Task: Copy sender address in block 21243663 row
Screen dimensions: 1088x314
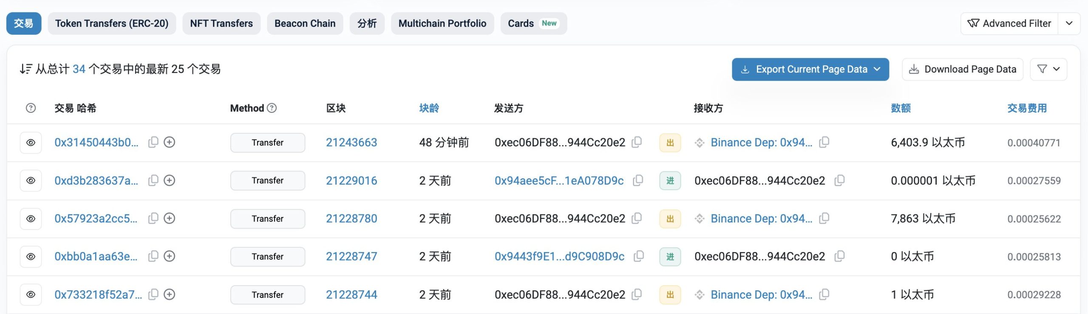Action: tap(637, 142)
